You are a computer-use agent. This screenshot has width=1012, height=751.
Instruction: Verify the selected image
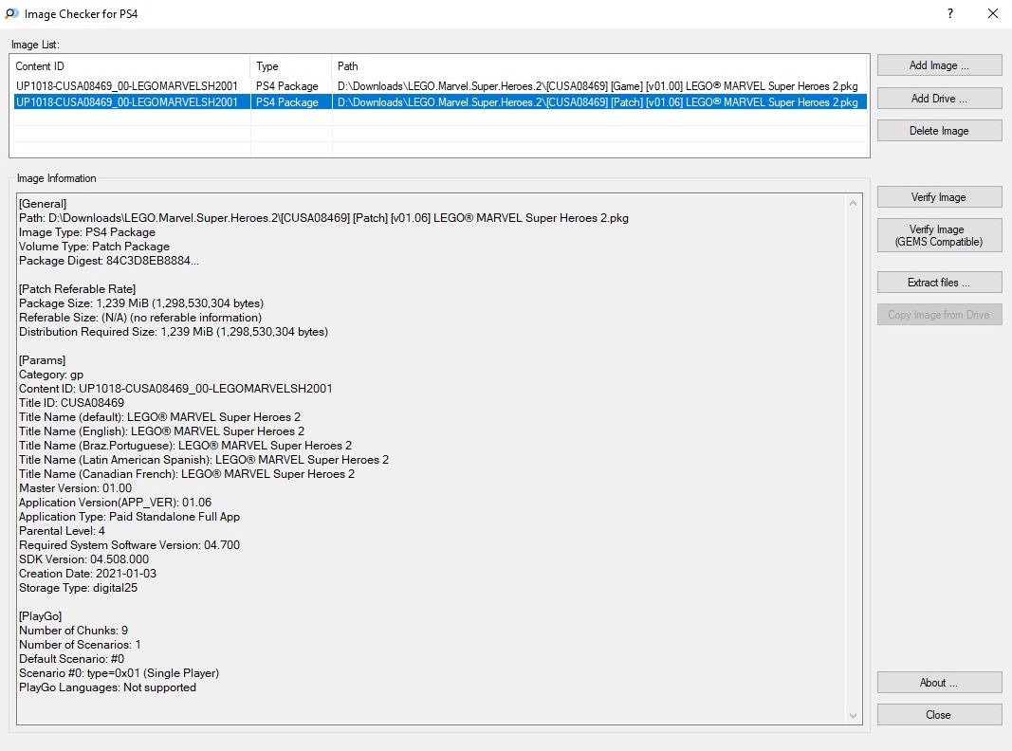coord(939,197)
